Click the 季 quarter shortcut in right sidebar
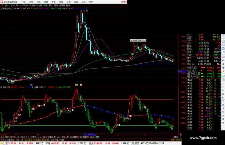The height and width of the screenshot is (145, 225). (x=223, y=119)
